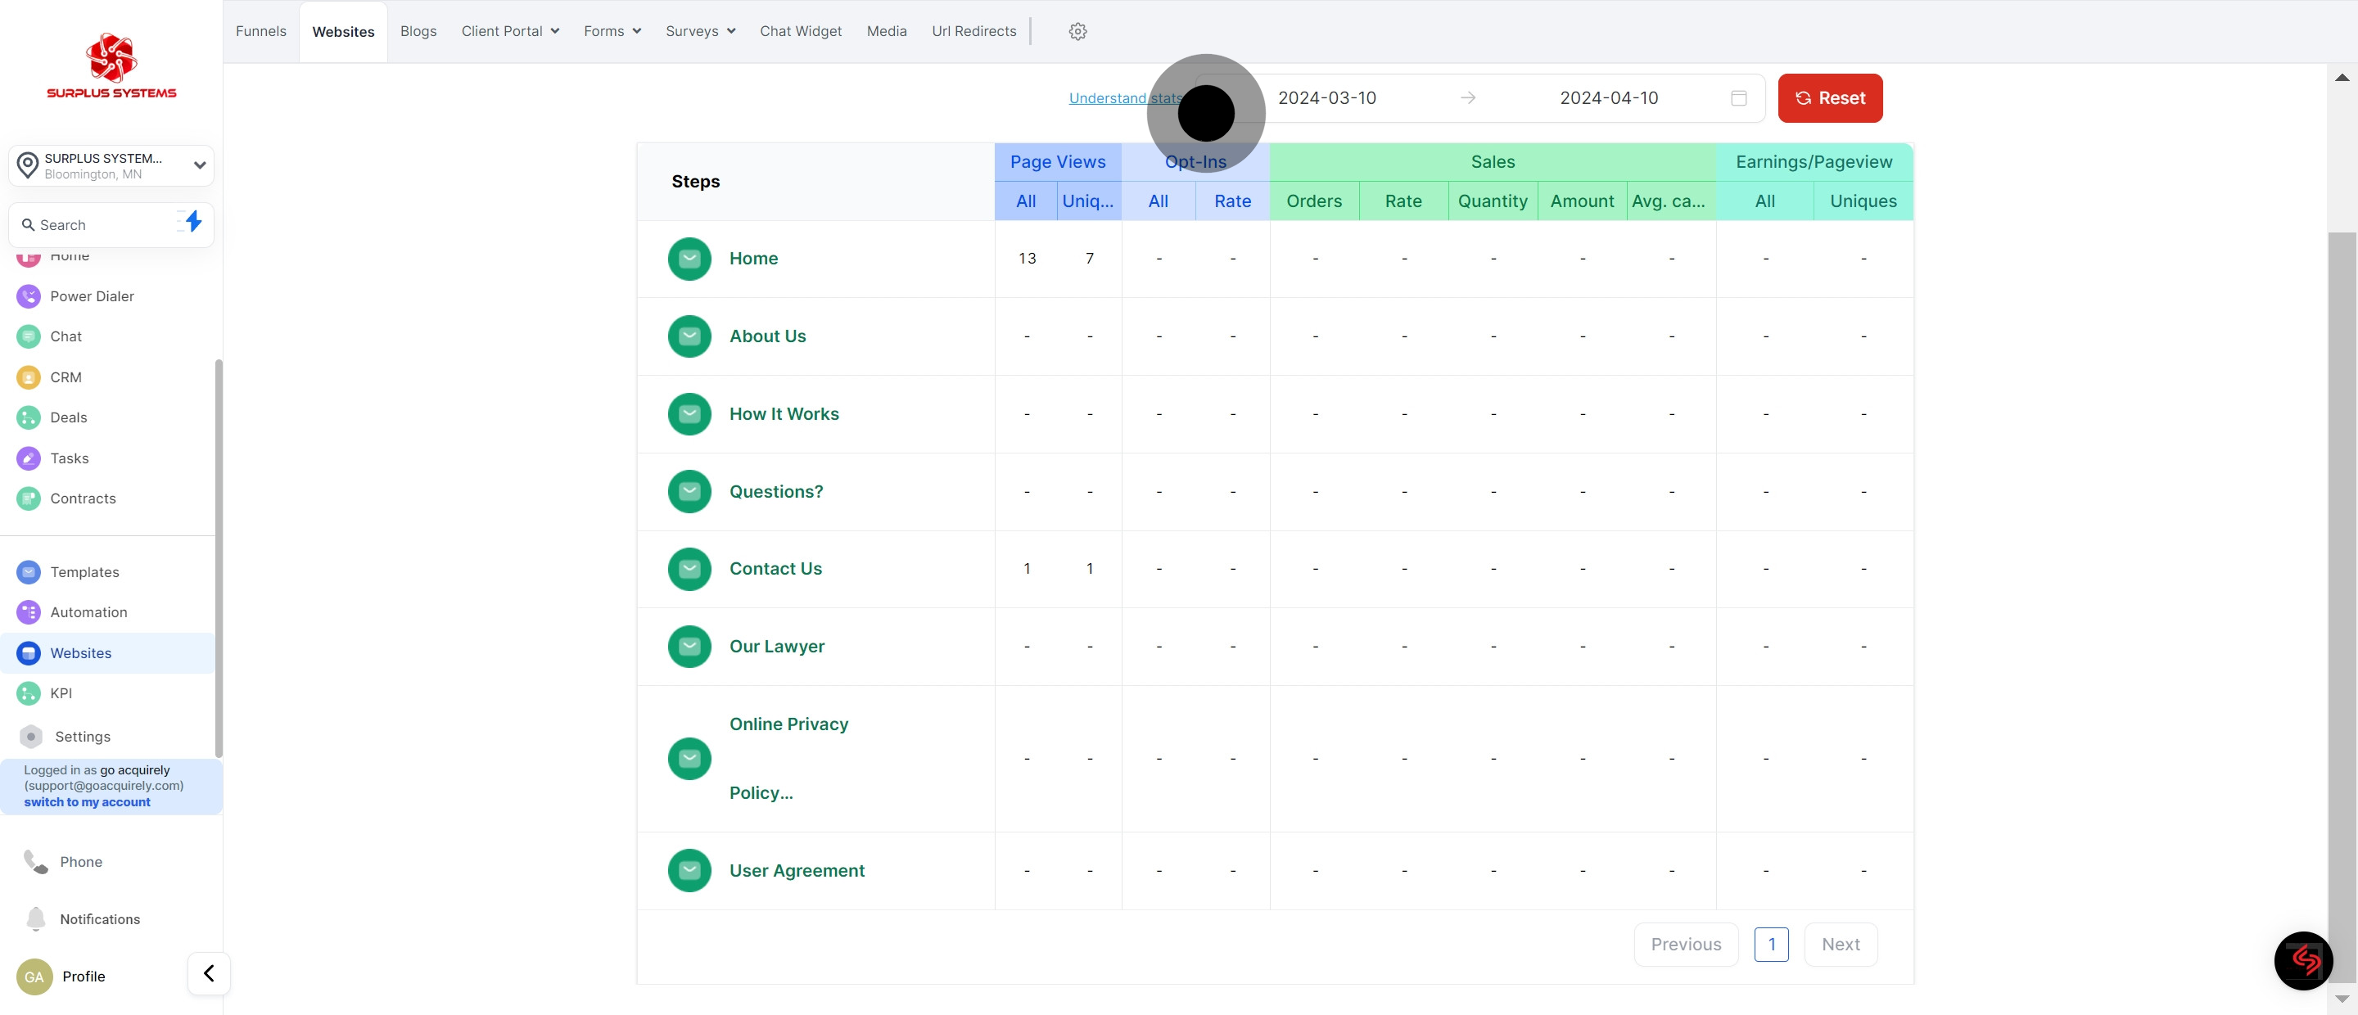Switch to the Funnels tab
This screenshot has width=2358, height=1015.
(261, 31)
